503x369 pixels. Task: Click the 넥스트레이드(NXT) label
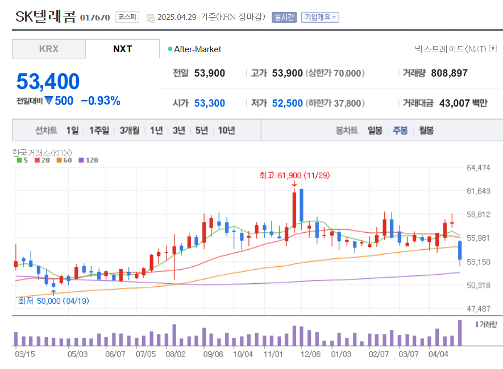point(450,49)
